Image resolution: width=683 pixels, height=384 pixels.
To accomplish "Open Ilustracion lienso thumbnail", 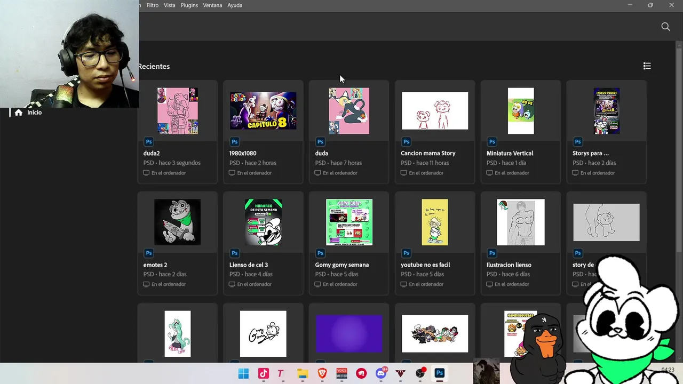I will coord(521,222).
